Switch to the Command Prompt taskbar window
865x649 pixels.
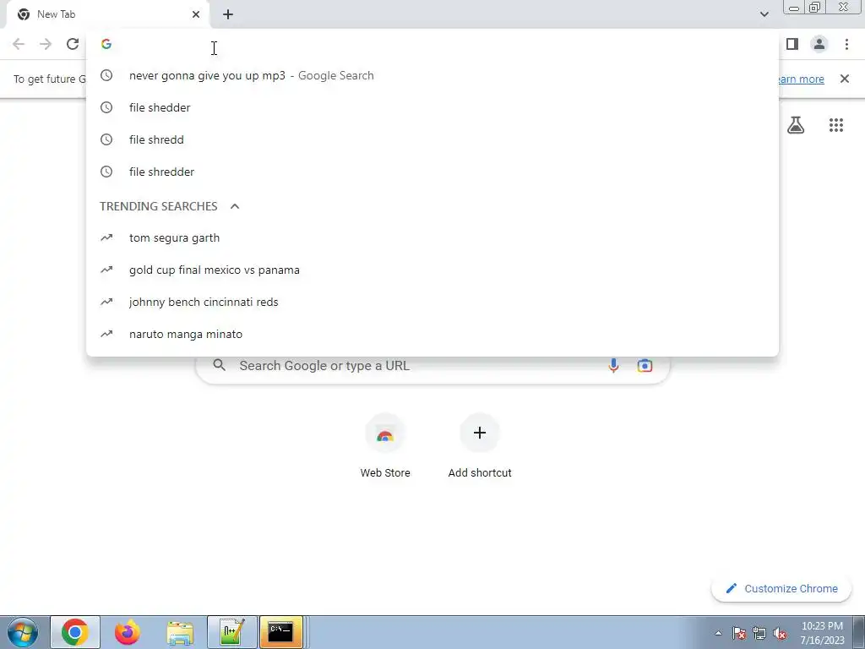click(280, 632)
